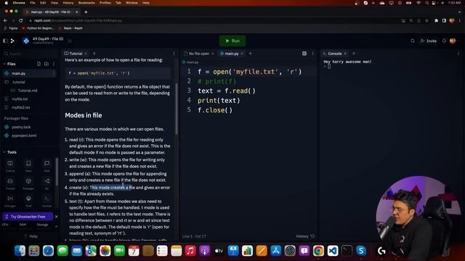Close the Tutorial tab

[x=86, y=54]
